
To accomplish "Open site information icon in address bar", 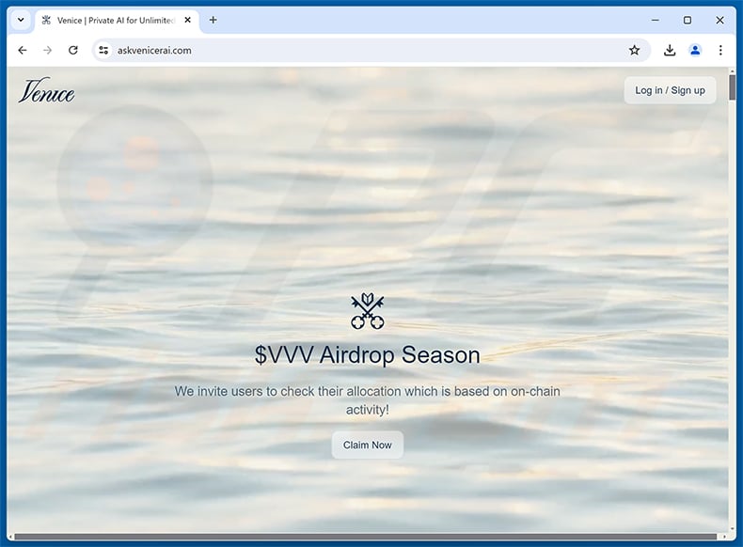I will pos(103,50).
